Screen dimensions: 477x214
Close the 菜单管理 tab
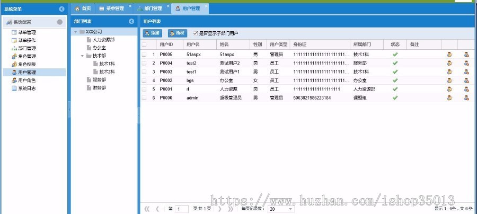click(130, 6)
